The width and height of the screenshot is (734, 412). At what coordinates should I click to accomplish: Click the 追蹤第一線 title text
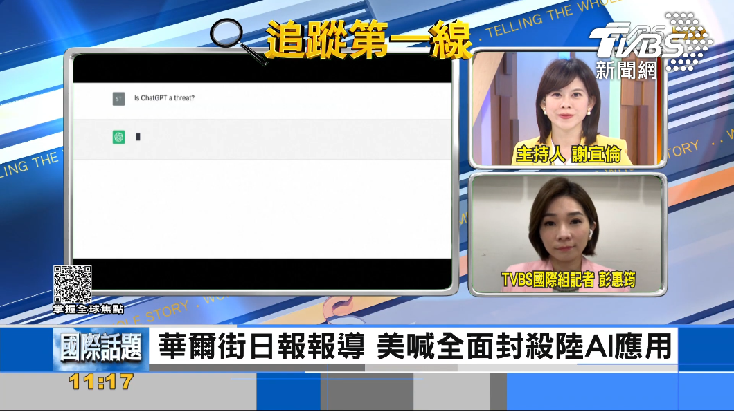(368, 40)
